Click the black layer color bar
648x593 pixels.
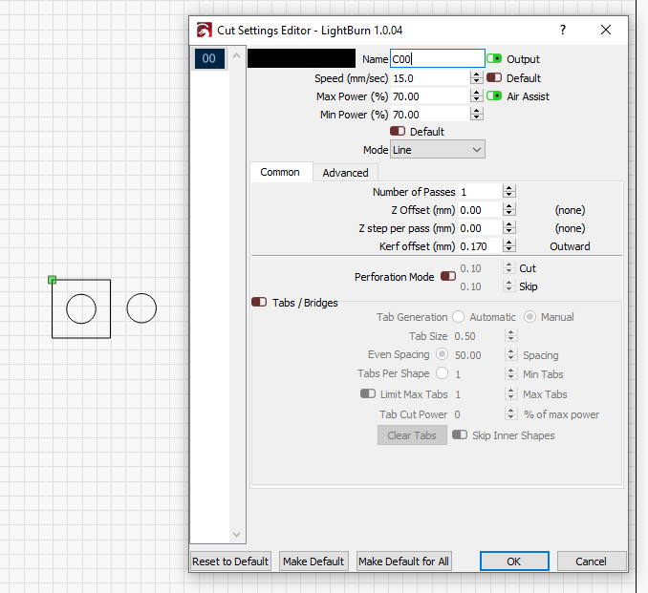tap(301, 59)
